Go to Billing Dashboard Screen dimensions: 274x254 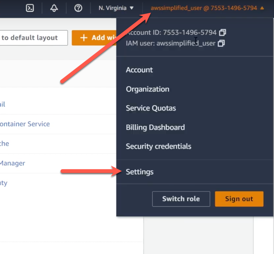pos(155,127)
